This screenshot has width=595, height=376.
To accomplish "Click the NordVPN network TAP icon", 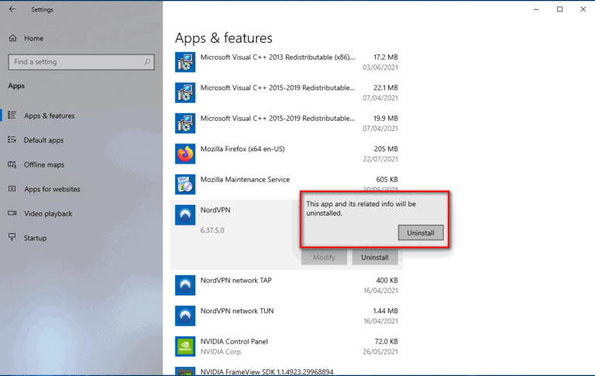I will (185, 285).
